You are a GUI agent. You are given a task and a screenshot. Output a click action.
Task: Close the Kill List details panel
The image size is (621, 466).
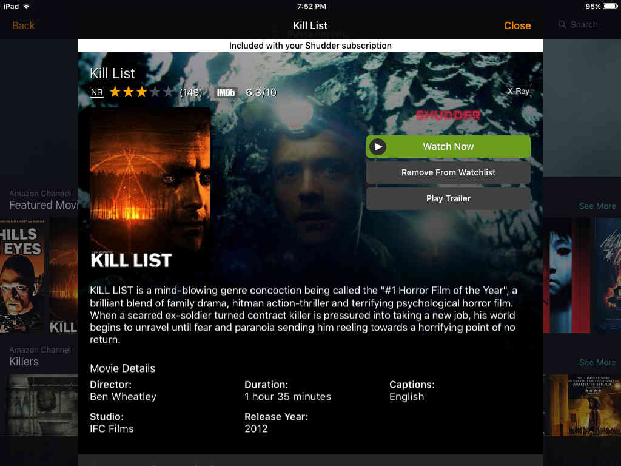pyautogui.click(x=517, y=25)
